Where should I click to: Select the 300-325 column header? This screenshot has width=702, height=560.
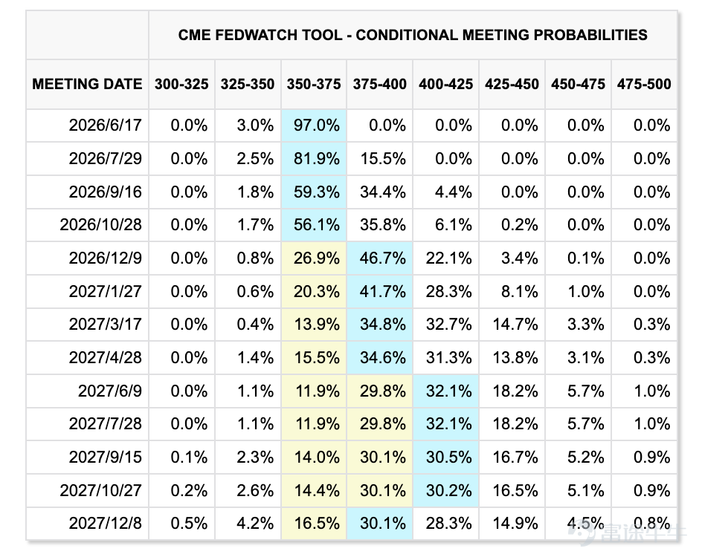[x=181, y=84]
